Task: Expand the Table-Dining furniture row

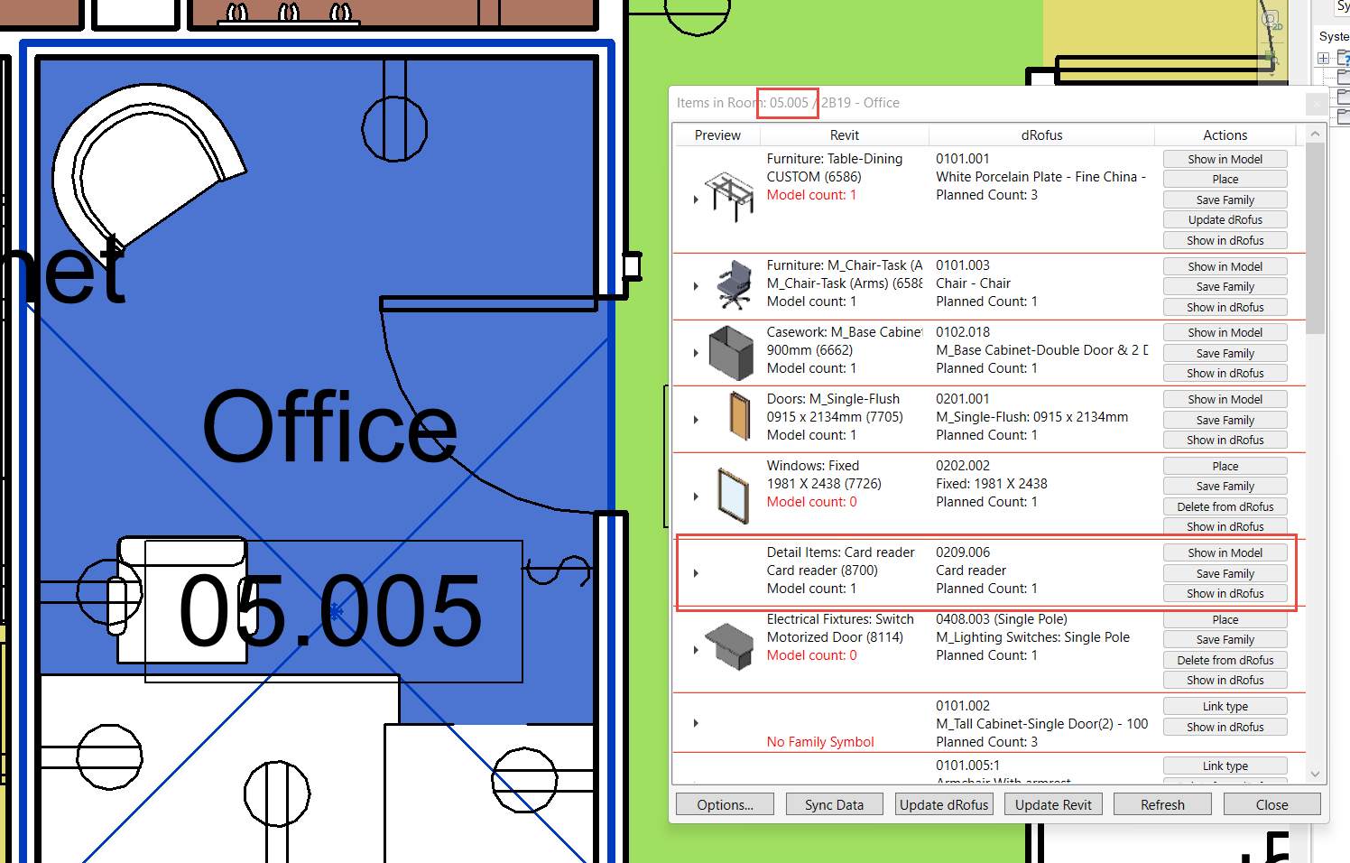Action: [696, 200]
